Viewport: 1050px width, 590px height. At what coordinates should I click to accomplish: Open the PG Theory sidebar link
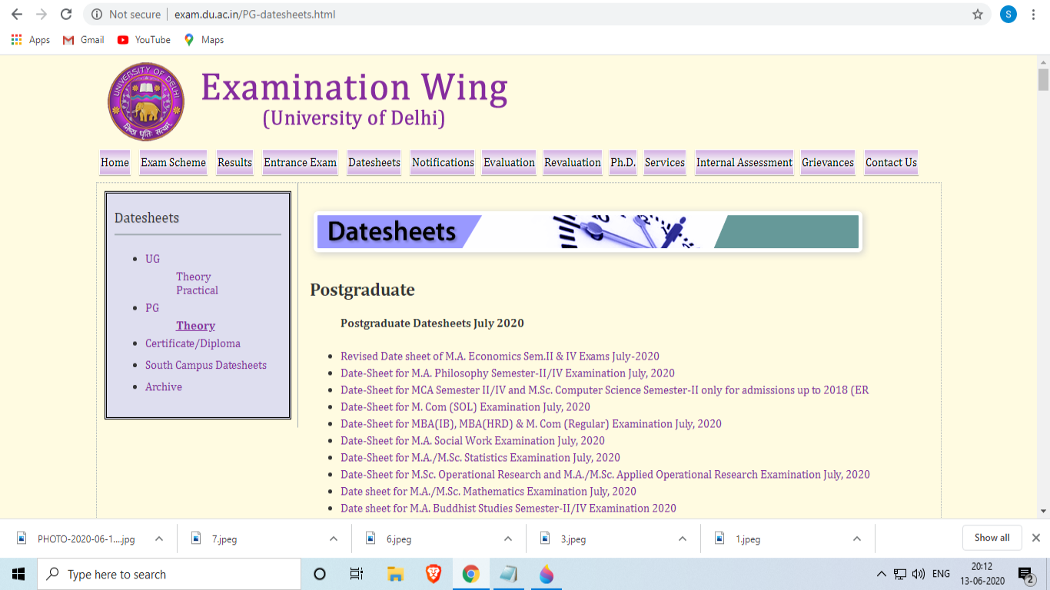195,326
